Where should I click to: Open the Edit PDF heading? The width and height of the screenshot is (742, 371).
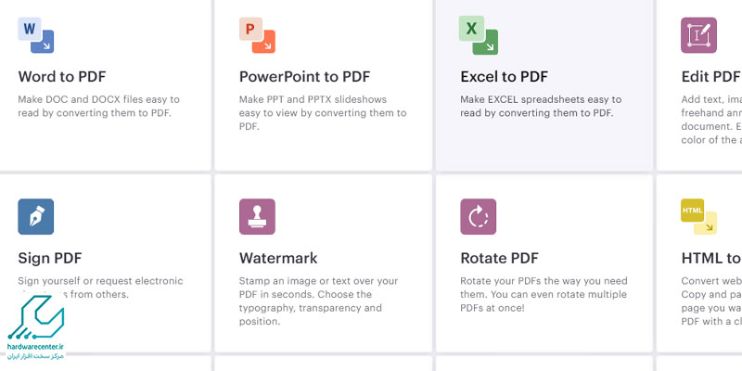tap(711, 77)
